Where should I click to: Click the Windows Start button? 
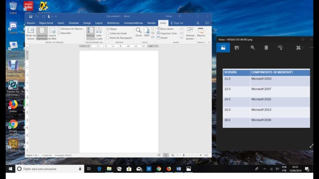point(10,169)
